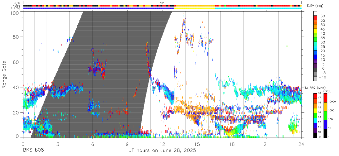Click elevation colorbar label -10
Viewport: 339px width, 156px height.
[323, 77]
